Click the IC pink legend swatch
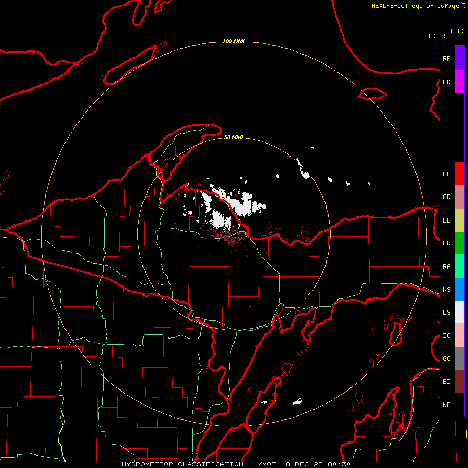 click(459, 335)
